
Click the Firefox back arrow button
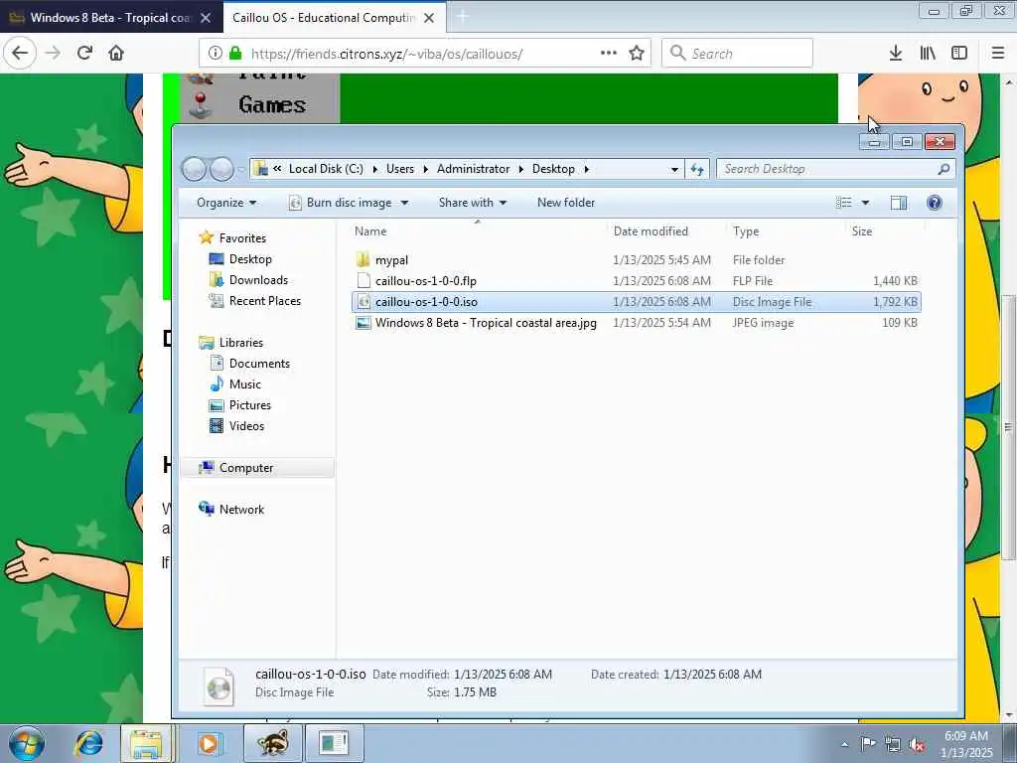[20, 54]
